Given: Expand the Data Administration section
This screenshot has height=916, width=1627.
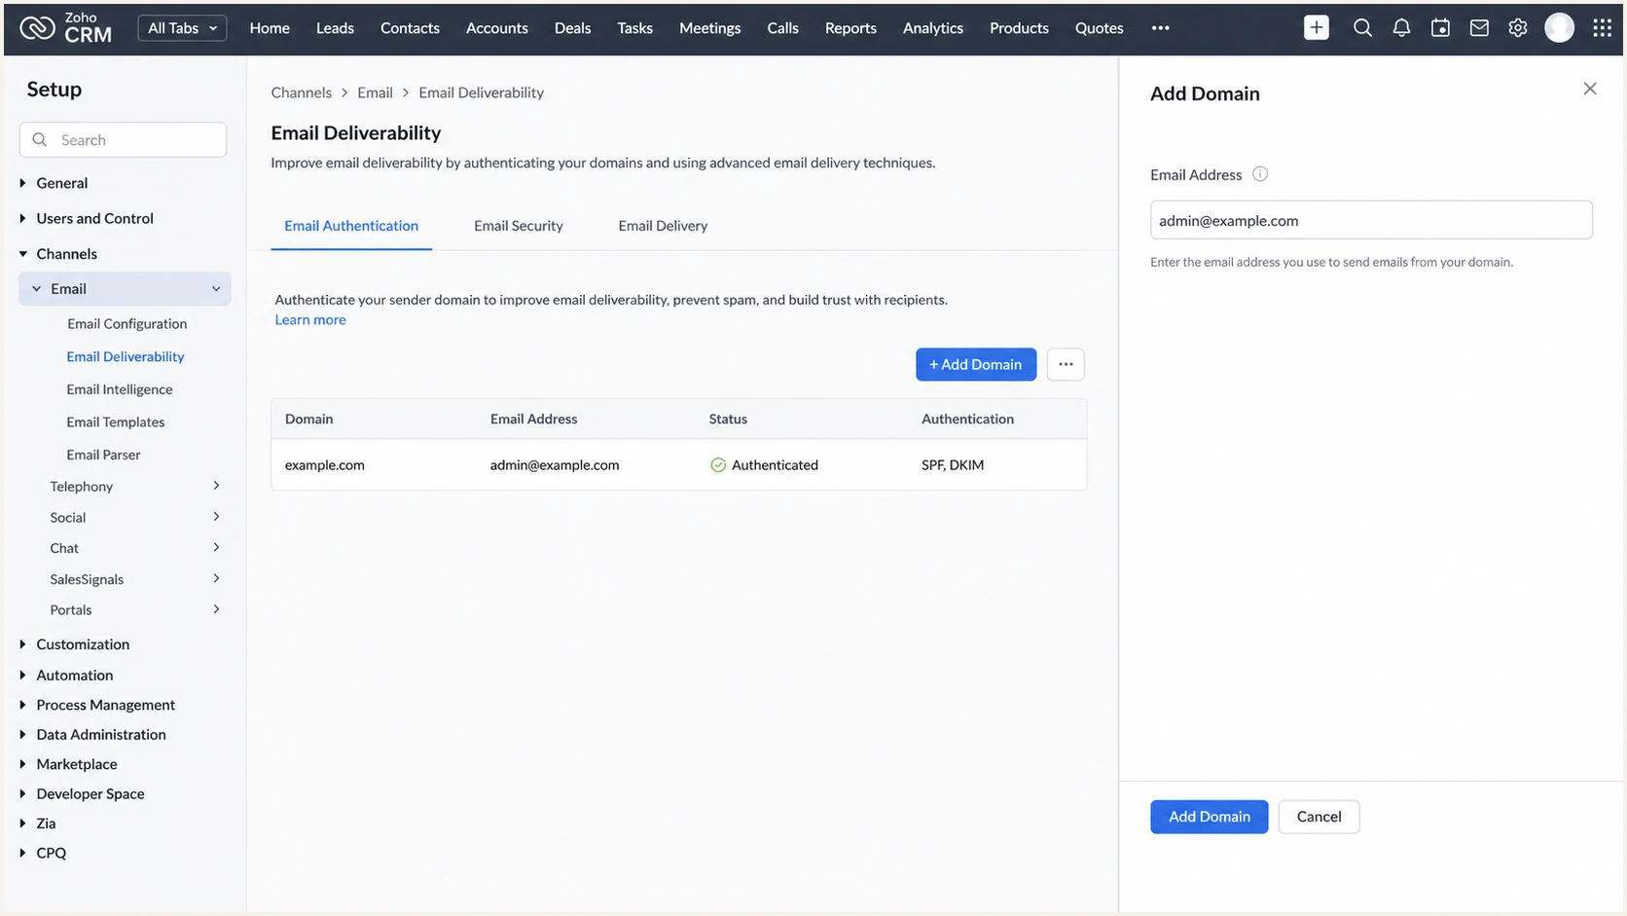Looking at the screenshot, I should coord(22,734).
